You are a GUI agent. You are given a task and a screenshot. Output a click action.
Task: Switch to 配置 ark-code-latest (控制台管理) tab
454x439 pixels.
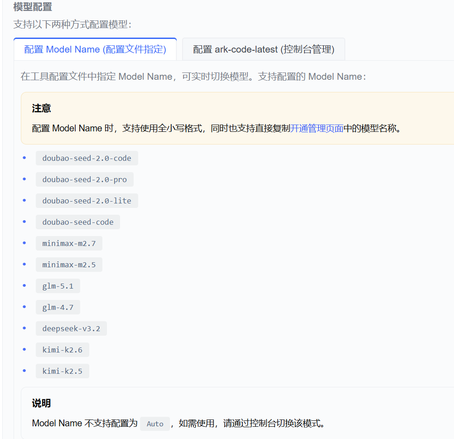pyautogui.click(x=263, y=49)
